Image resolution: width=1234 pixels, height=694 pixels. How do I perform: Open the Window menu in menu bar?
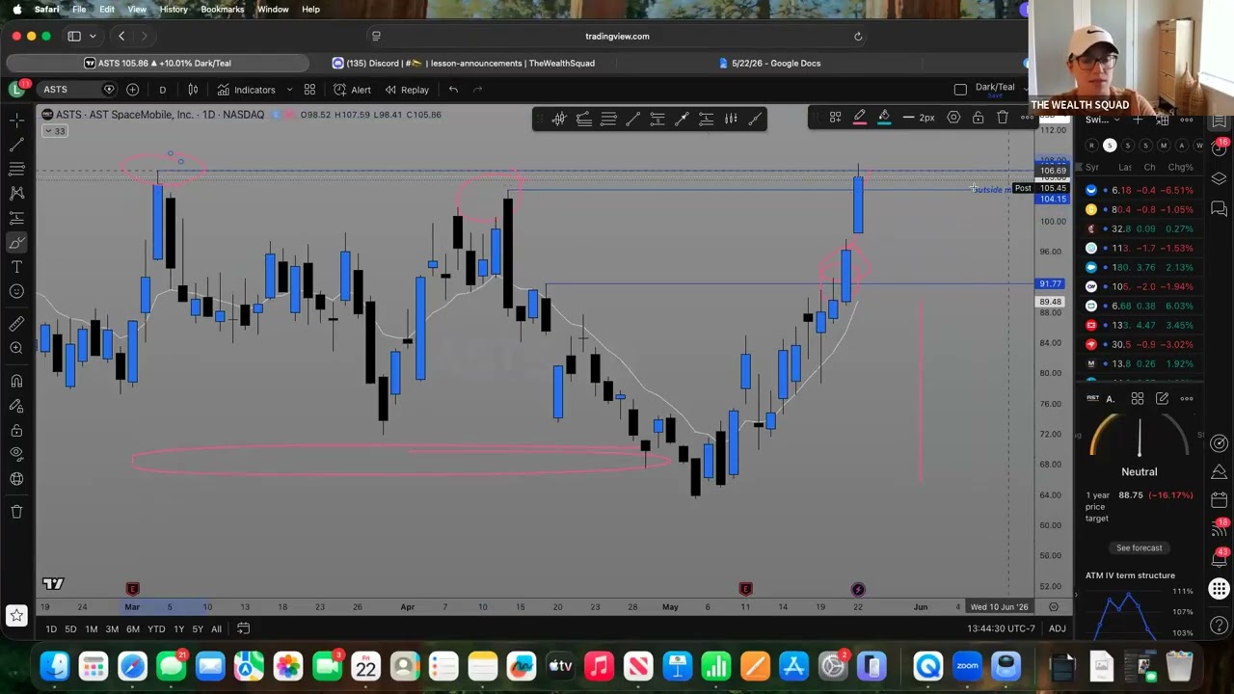coord(273,10)
